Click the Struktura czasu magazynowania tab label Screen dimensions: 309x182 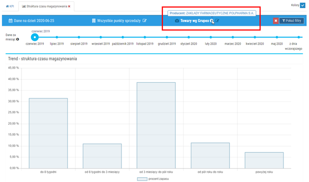tap(47, 6)
